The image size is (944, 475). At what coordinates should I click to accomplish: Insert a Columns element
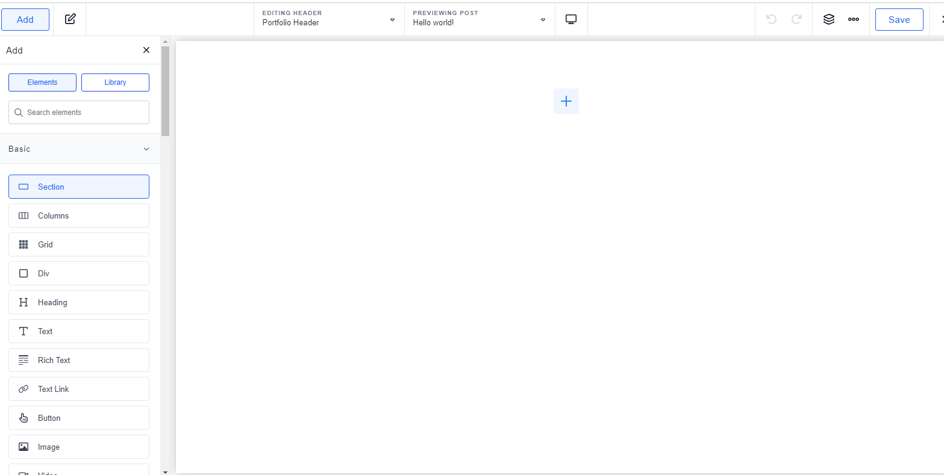[79, 216]
